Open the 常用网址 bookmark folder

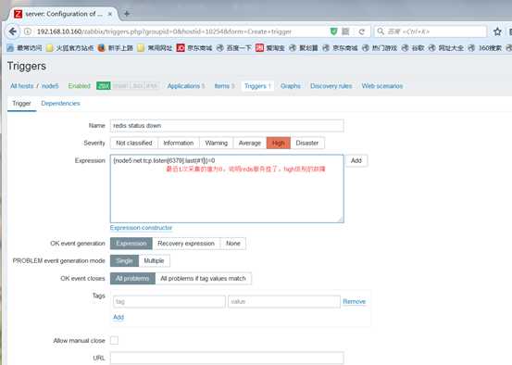point(155,48)
